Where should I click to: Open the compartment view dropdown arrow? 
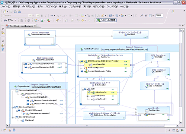click(x=153, y=16)
